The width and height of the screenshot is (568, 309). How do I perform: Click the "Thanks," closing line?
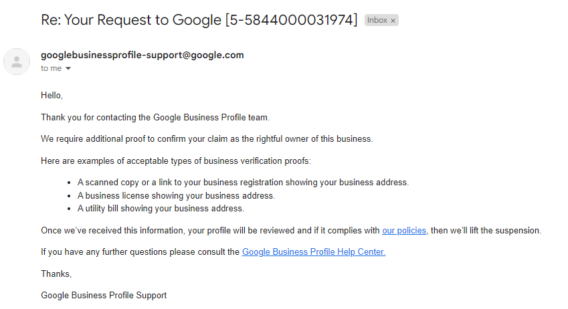(x=56, y=274)
